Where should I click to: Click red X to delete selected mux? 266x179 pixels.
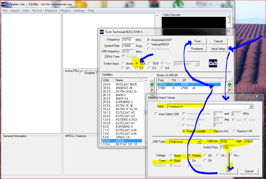230,90
